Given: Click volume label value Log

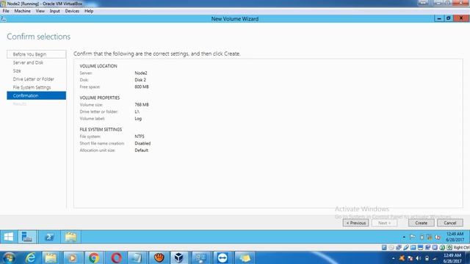Looking at the screenshot, I should pos(138,119).
